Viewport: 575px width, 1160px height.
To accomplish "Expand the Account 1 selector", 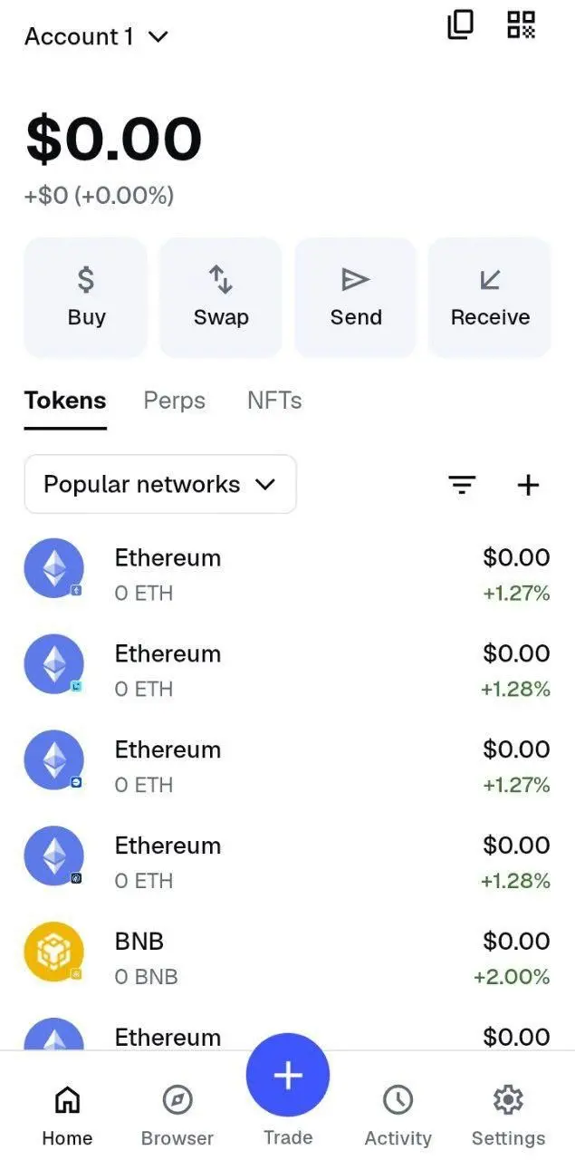I will [96, 36].
